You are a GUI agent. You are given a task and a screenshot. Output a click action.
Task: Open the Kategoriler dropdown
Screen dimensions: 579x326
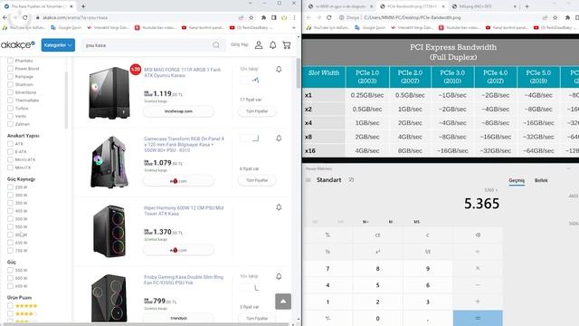coord(58,45)
